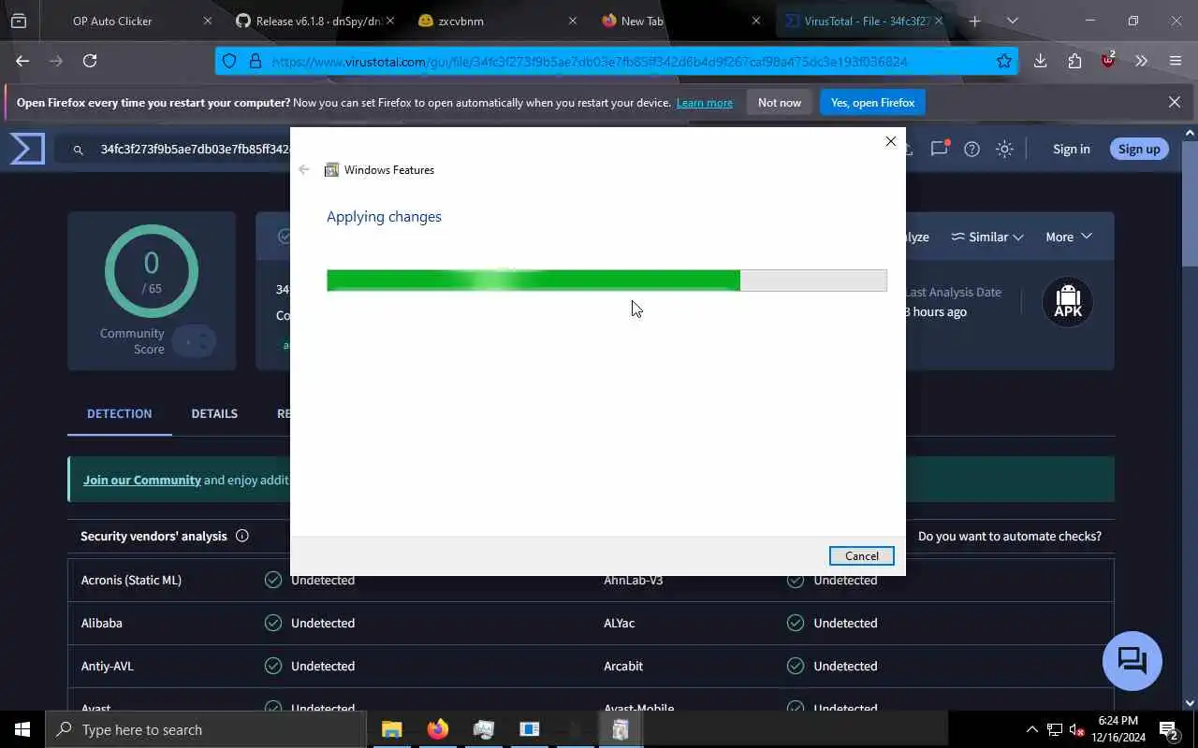Click the muted volume tray icon
Image resolution: width=1198 pixels, height=748 pixels.
pyautogui.click(x=1077, y=729)
